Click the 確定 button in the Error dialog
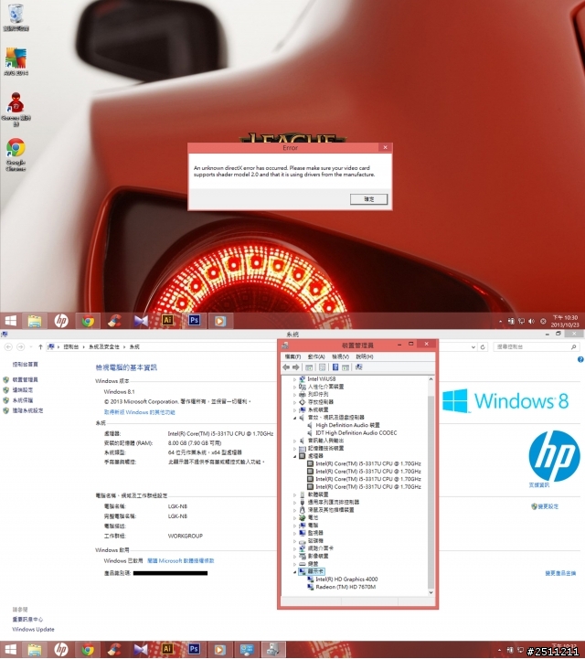The image size is (585, 659). [x=368, y=199]
